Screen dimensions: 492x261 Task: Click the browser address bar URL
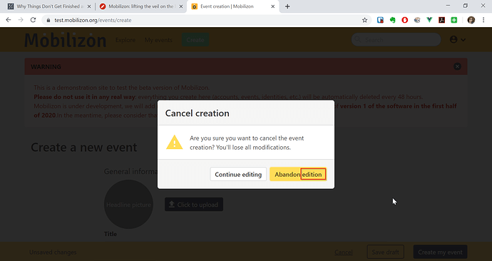93,20
